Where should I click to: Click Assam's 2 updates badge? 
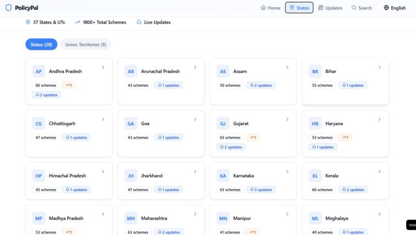pyautogui.click(x=261, y=85)
